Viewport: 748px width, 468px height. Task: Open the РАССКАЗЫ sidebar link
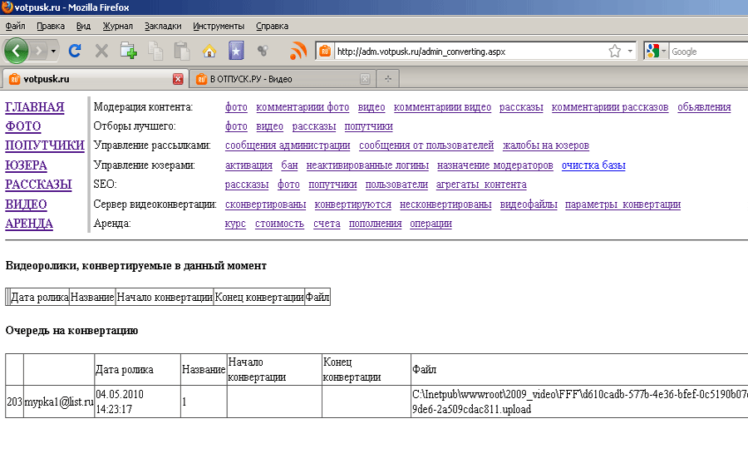(x=38, y=185)
